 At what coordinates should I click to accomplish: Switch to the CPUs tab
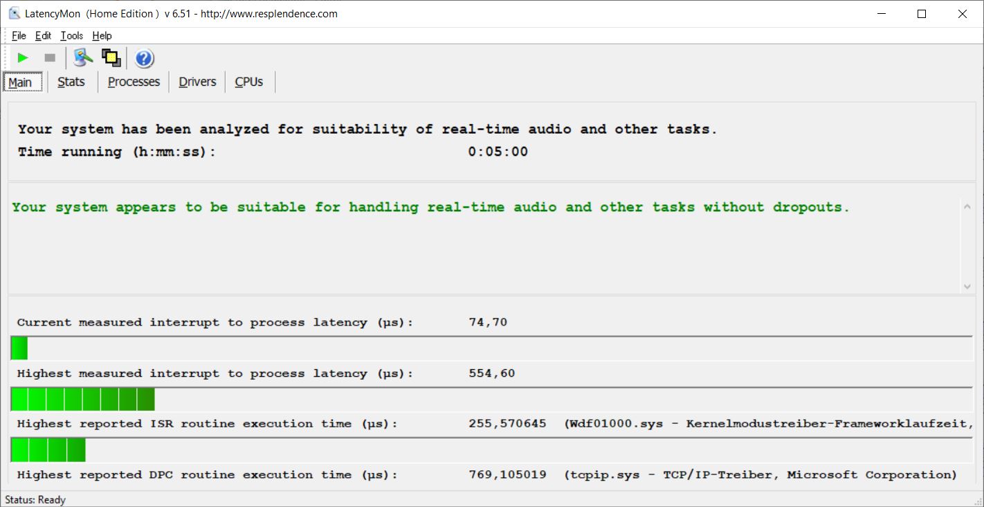pyautogui.click(x=249, y=82)
